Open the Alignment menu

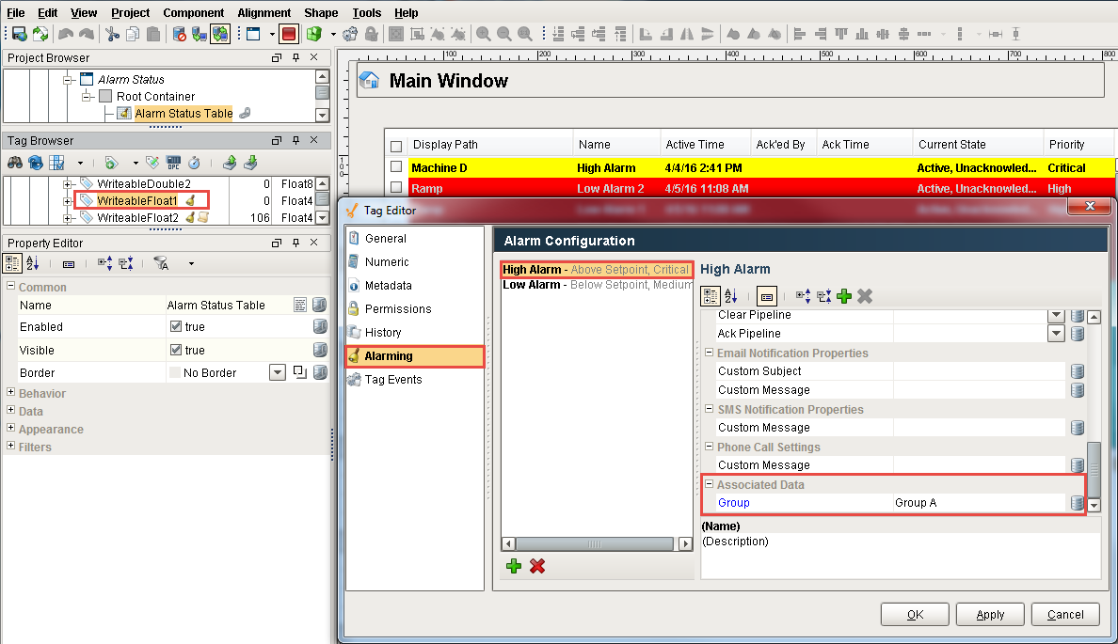pos(264,13)
